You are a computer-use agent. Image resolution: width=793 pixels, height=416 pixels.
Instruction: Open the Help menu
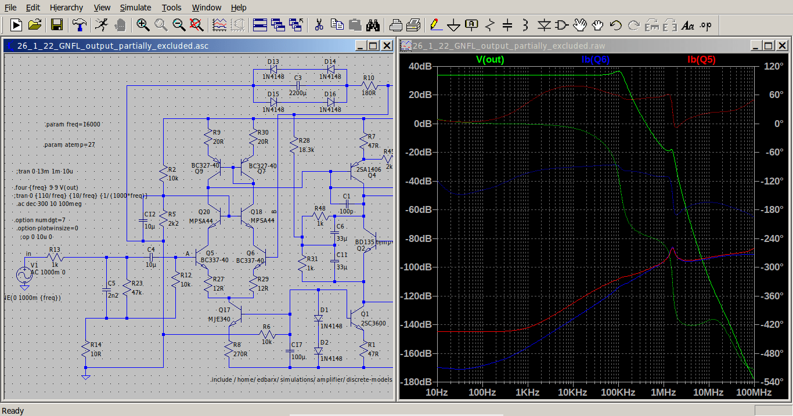[x=239, y=8]
